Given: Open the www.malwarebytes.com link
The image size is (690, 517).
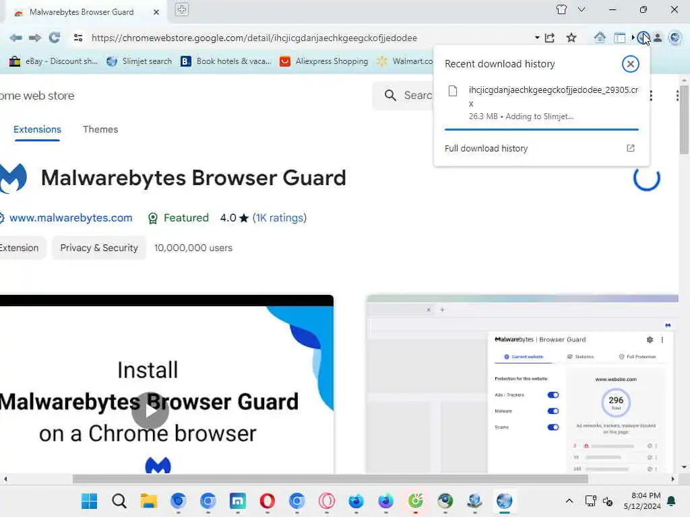Looking at the screenshot, I should click(x=70, y=217).
